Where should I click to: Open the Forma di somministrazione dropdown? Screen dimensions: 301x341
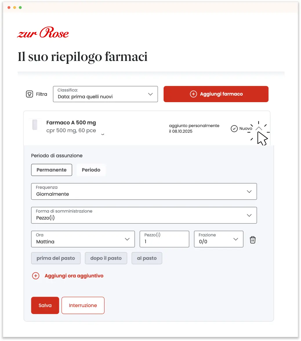pyautogui.click(x=144, y=215)
